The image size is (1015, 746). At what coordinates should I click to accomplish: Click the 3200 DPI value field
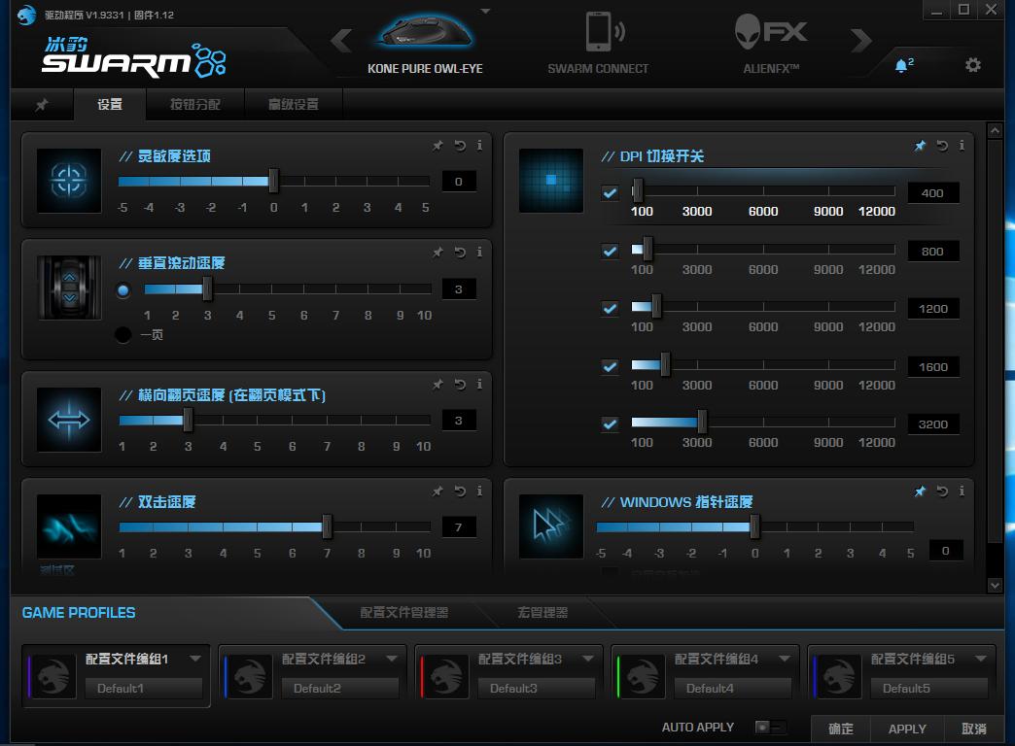click(932, 424)
